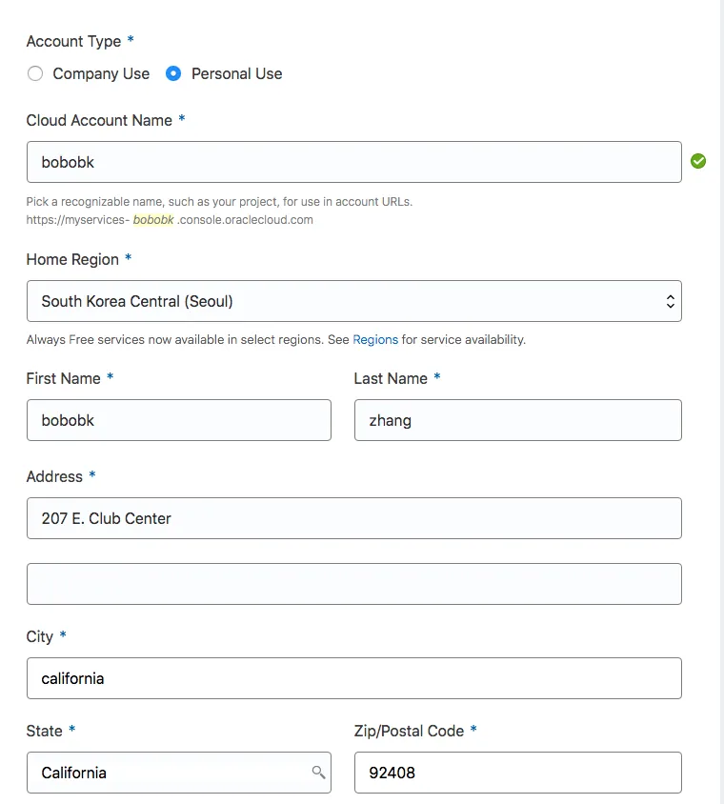Re-select the currently active Personal Use option
724x804 pixels.
click(x=172, y=73)
